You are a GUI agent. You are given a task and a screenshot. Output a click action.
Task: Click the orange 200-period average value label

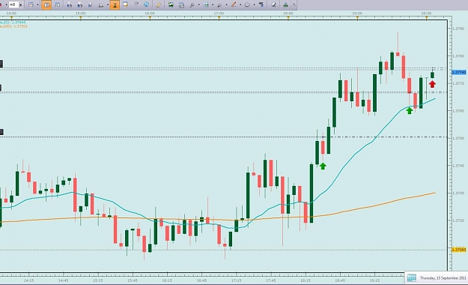pyautogui.click(x=13, y=26)
